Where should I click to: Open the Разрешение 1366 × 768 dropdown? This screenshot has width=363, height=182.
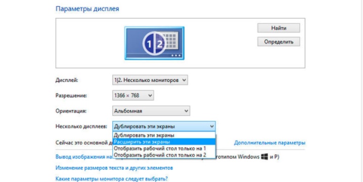pyautogui.click(x=133, y=96)
